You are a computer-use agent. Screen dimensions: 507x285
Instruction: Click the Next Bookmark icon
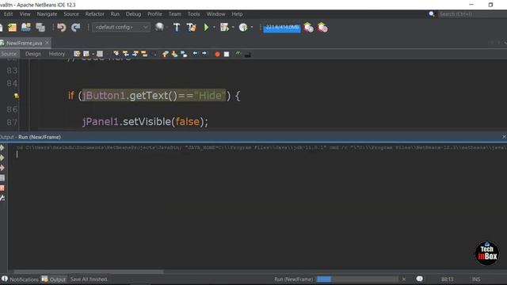click(174, 54)
